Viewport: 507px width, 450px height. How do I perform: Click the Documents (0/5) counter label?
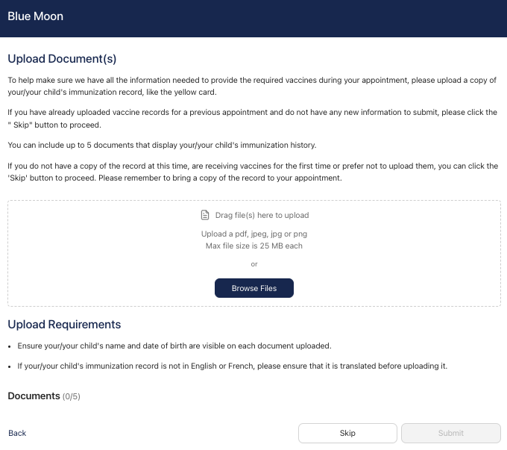coord(43,396)
